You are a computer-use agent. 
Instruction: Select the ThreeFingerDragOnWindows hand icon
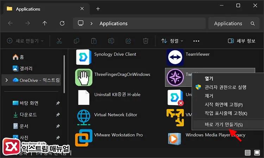(x=84, y=77)
